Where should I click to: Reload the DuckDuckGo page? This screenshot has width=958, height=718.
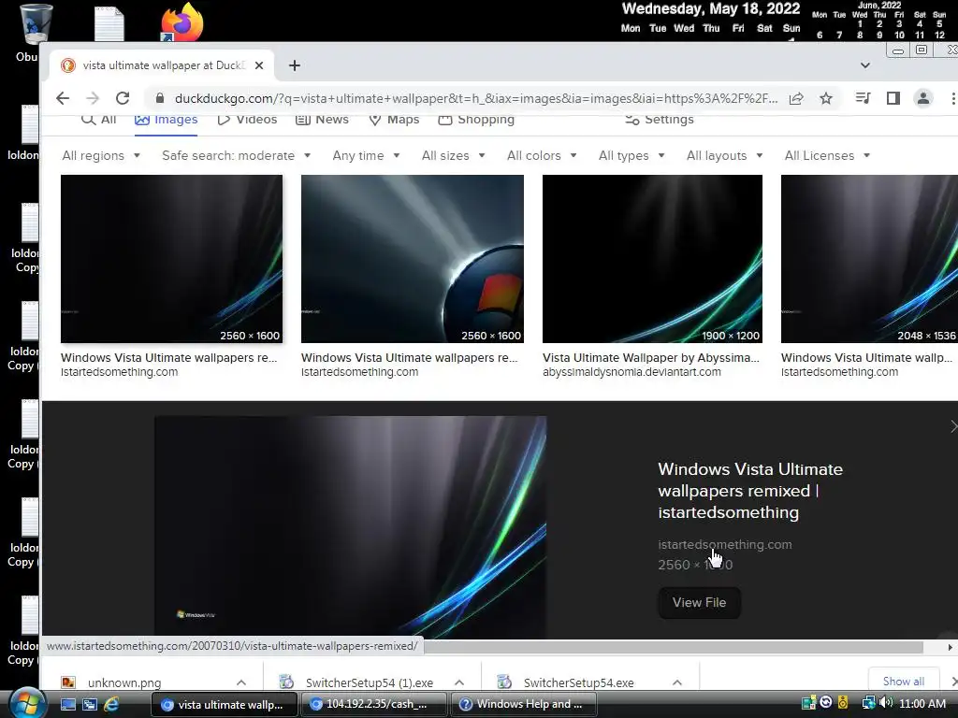pos(123,98)
